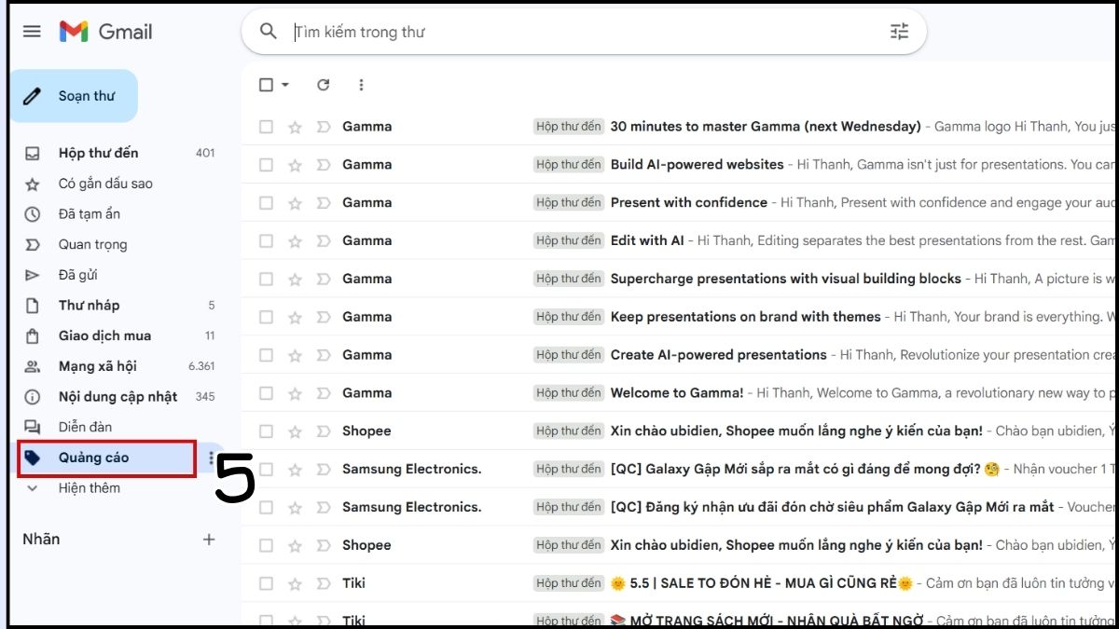Image resolution: width=1119 pixels, height=629 pixels.
Task: Check the checkbox of the Shopee email
Action: [266, 431]
